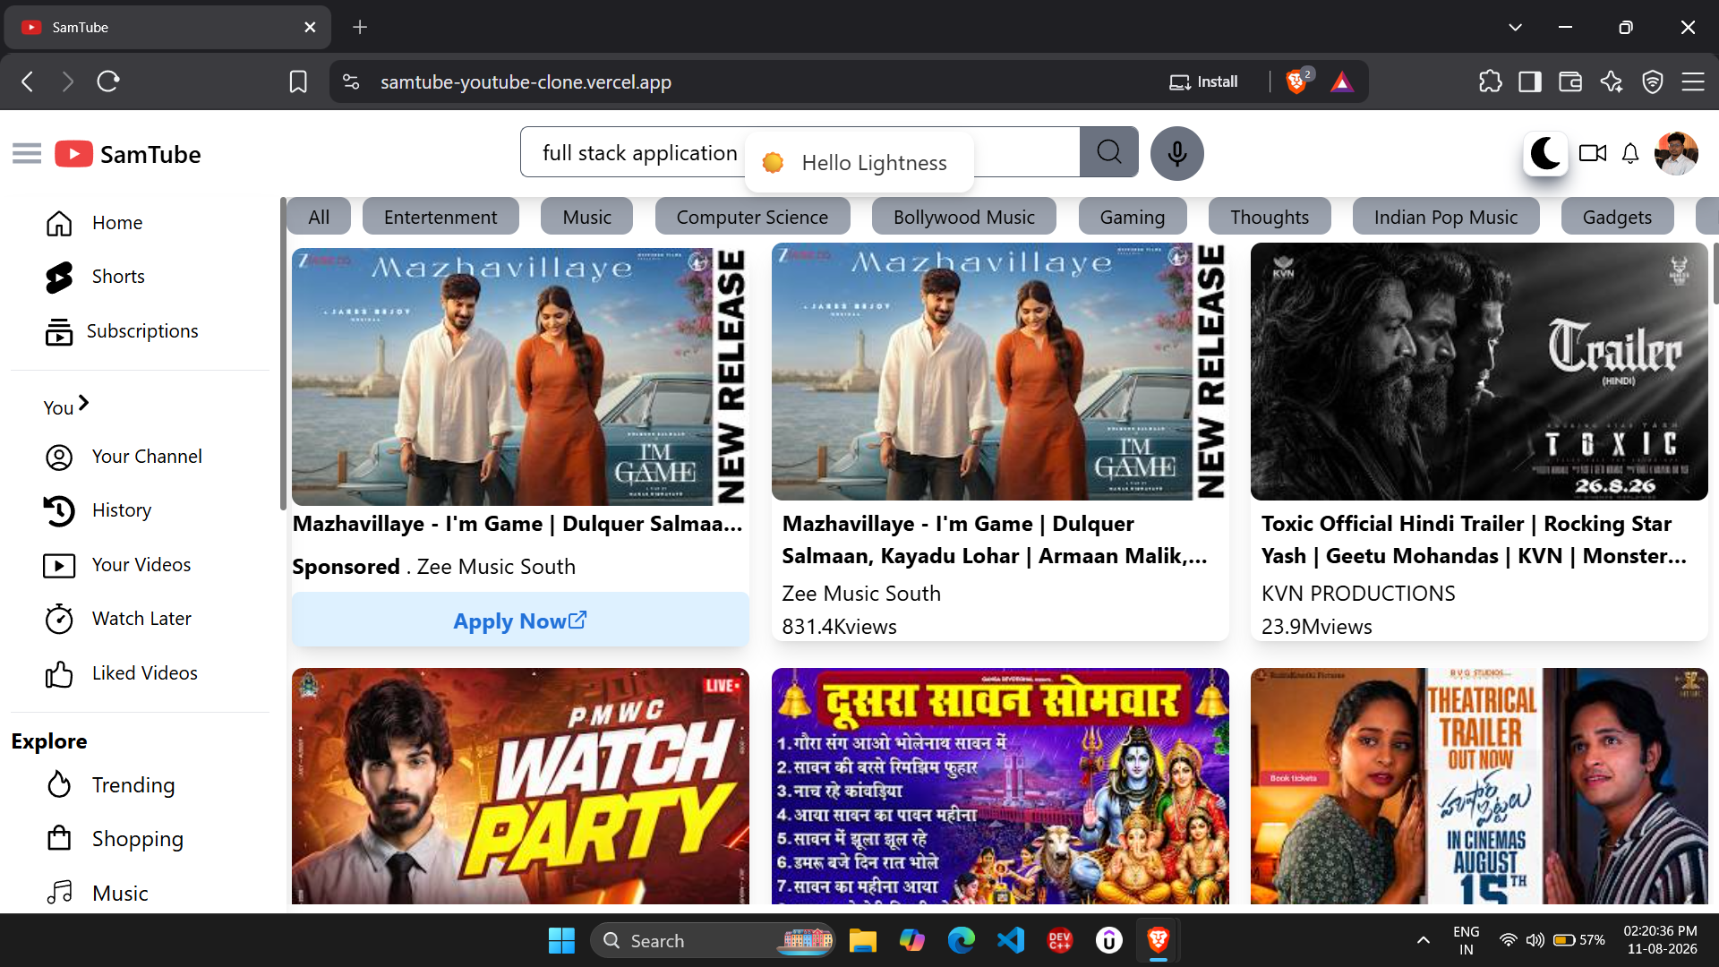This screenshot has height=967, width=1719.
Task: Select the All category chip
Action: point(319,217)
